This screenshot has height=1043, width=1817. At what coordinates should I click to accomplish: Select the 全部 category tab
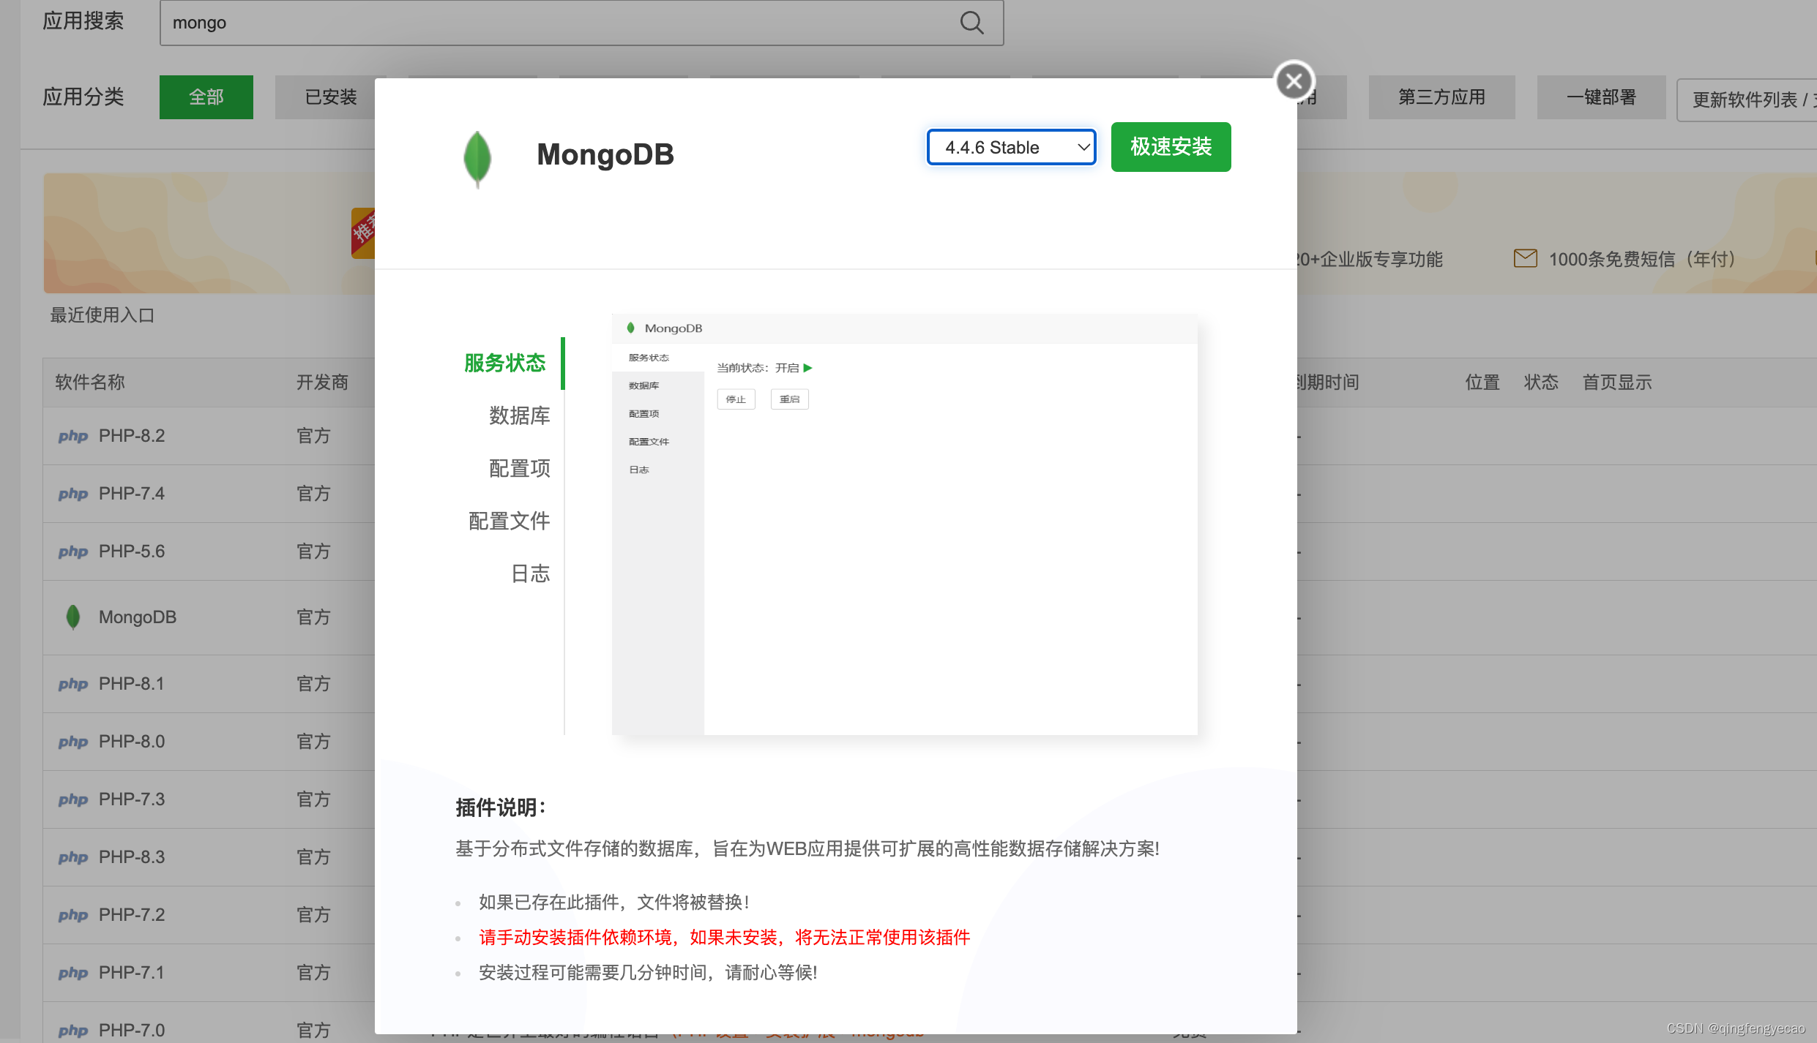tap(206, 97)
